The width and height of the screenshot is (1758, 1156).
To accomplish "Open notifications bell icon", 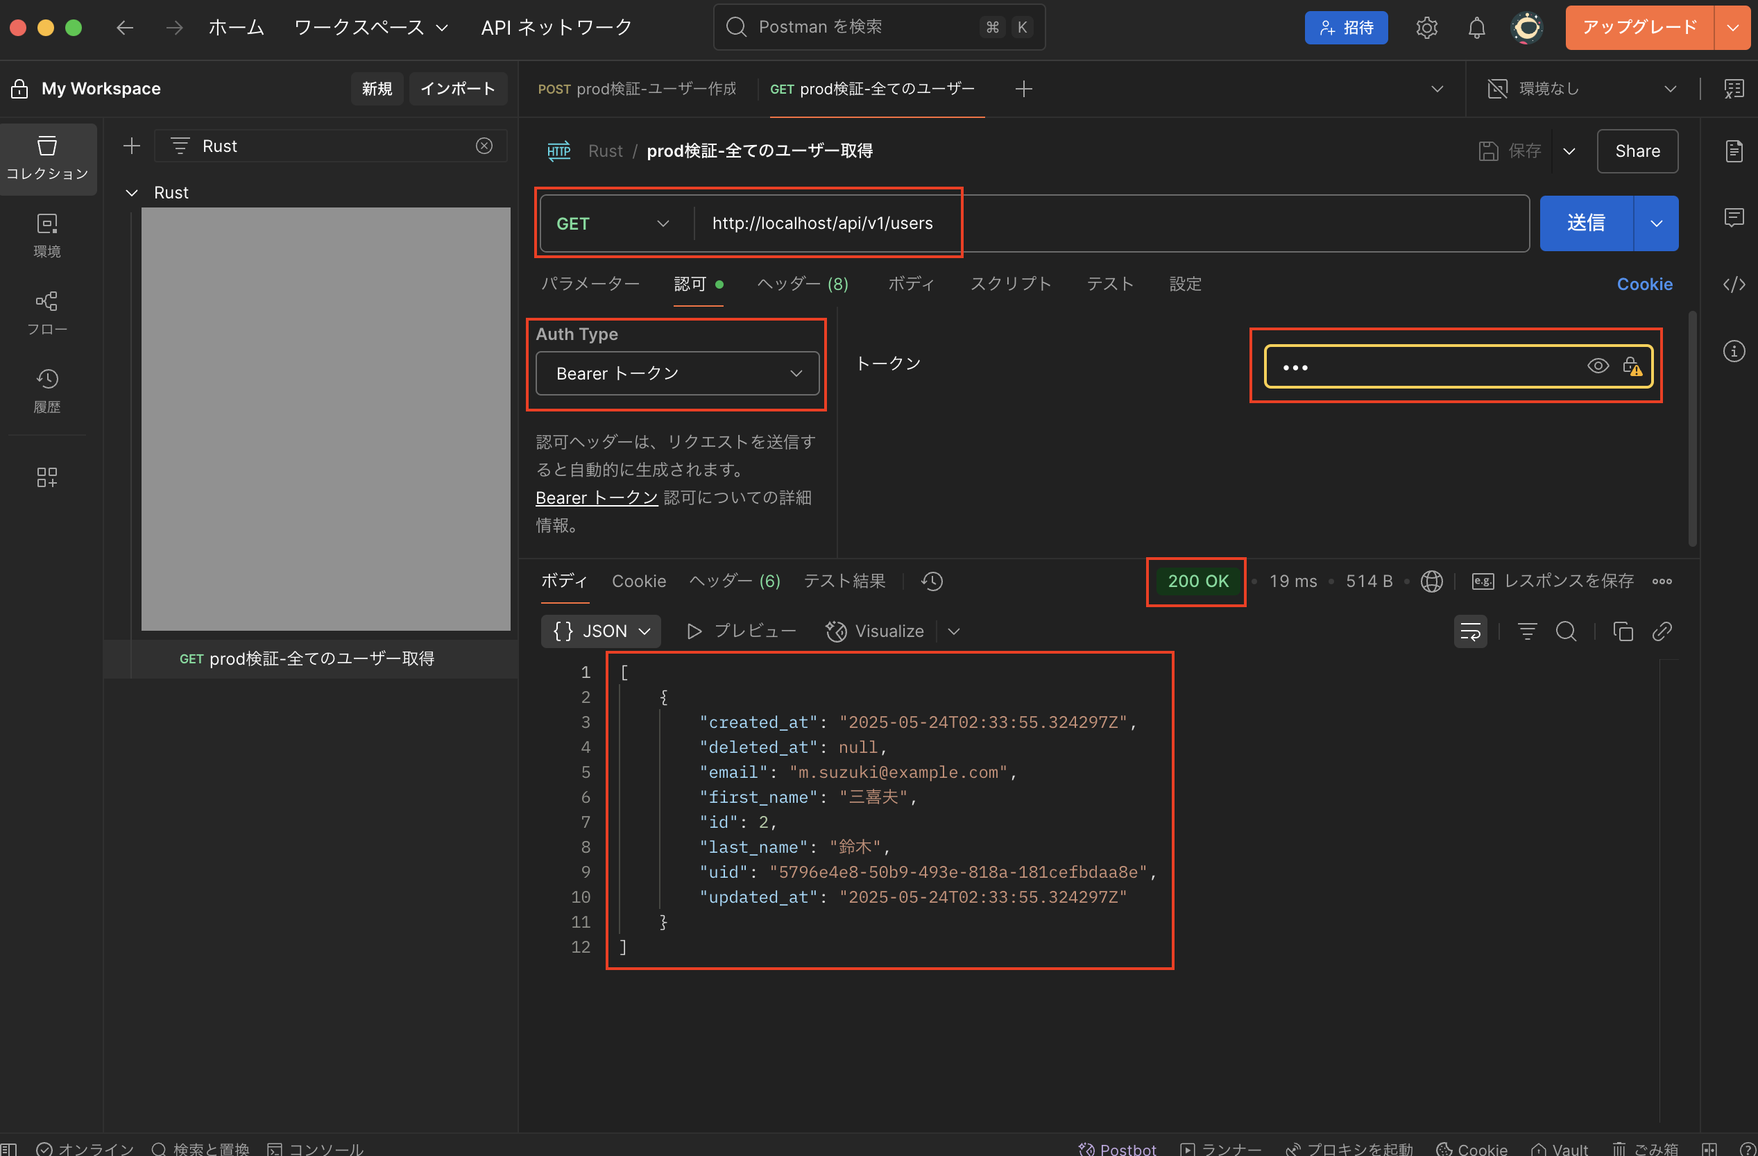I will click(1476, 27).
